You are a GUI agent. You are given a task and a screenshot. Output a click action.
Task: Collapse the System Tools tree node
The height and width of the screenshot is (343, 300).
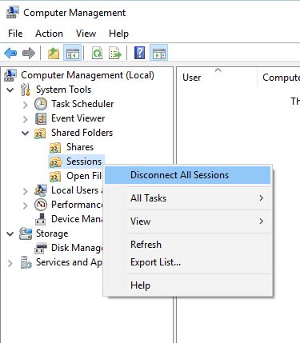pos(10,90)
